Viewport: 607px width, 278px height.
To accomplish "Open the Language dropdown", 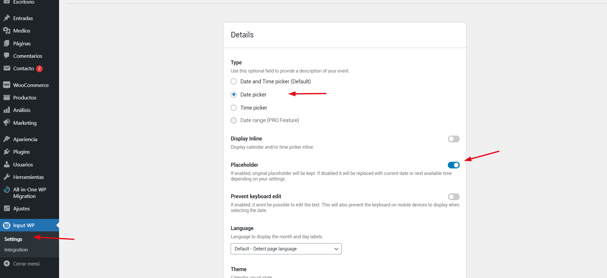I will pyautogui.click(x=286, y=249).
